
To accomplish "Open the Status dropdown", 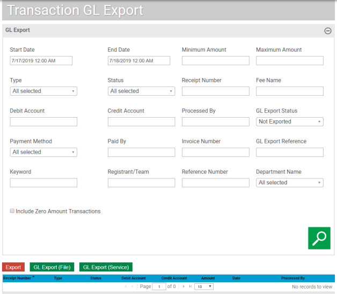I will [x=141, y=91].
